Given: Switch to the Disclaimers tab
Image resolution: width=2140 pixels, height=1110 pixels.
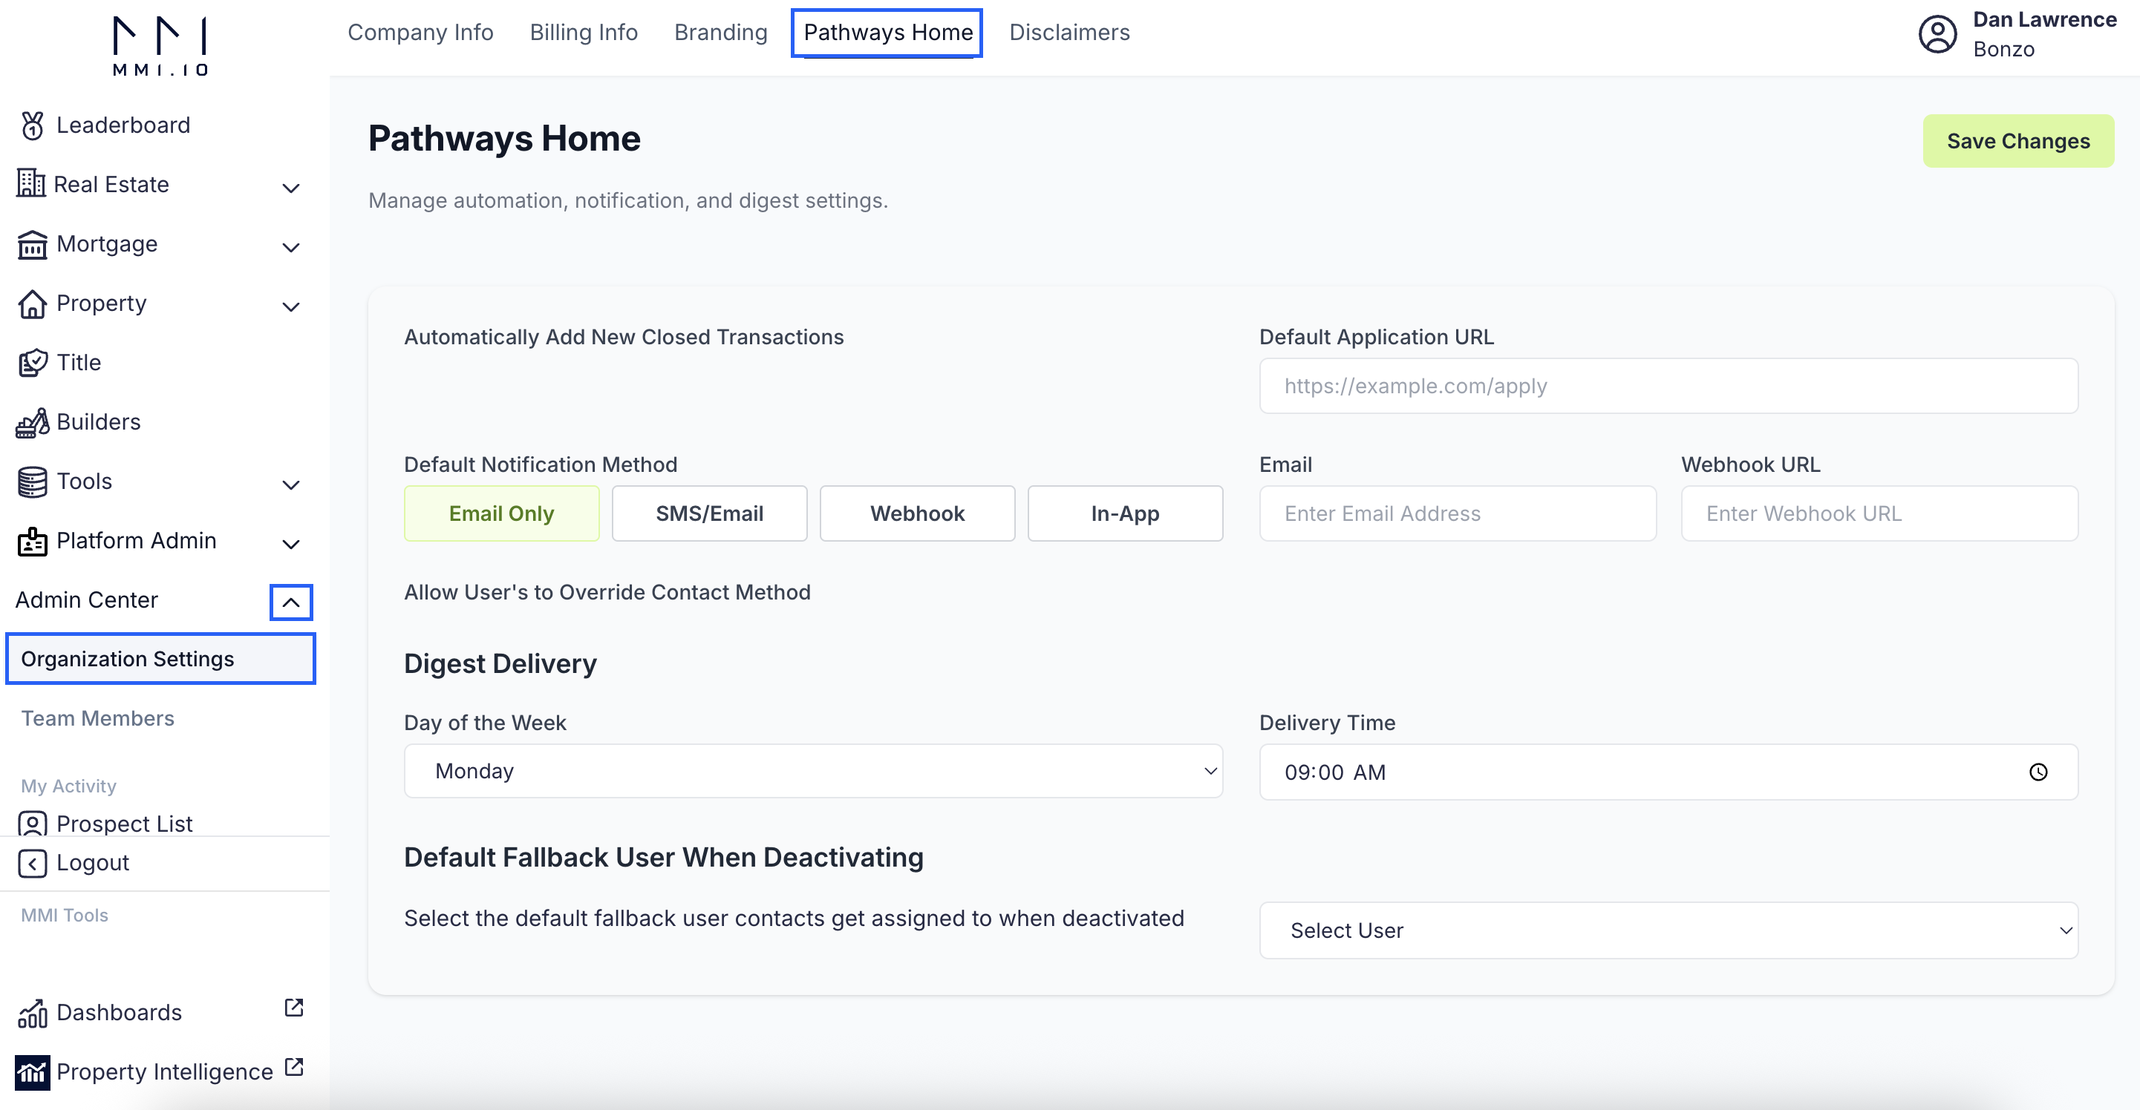Looking at the screenshot, I should pyautogui.click(x=1069, y=33).
